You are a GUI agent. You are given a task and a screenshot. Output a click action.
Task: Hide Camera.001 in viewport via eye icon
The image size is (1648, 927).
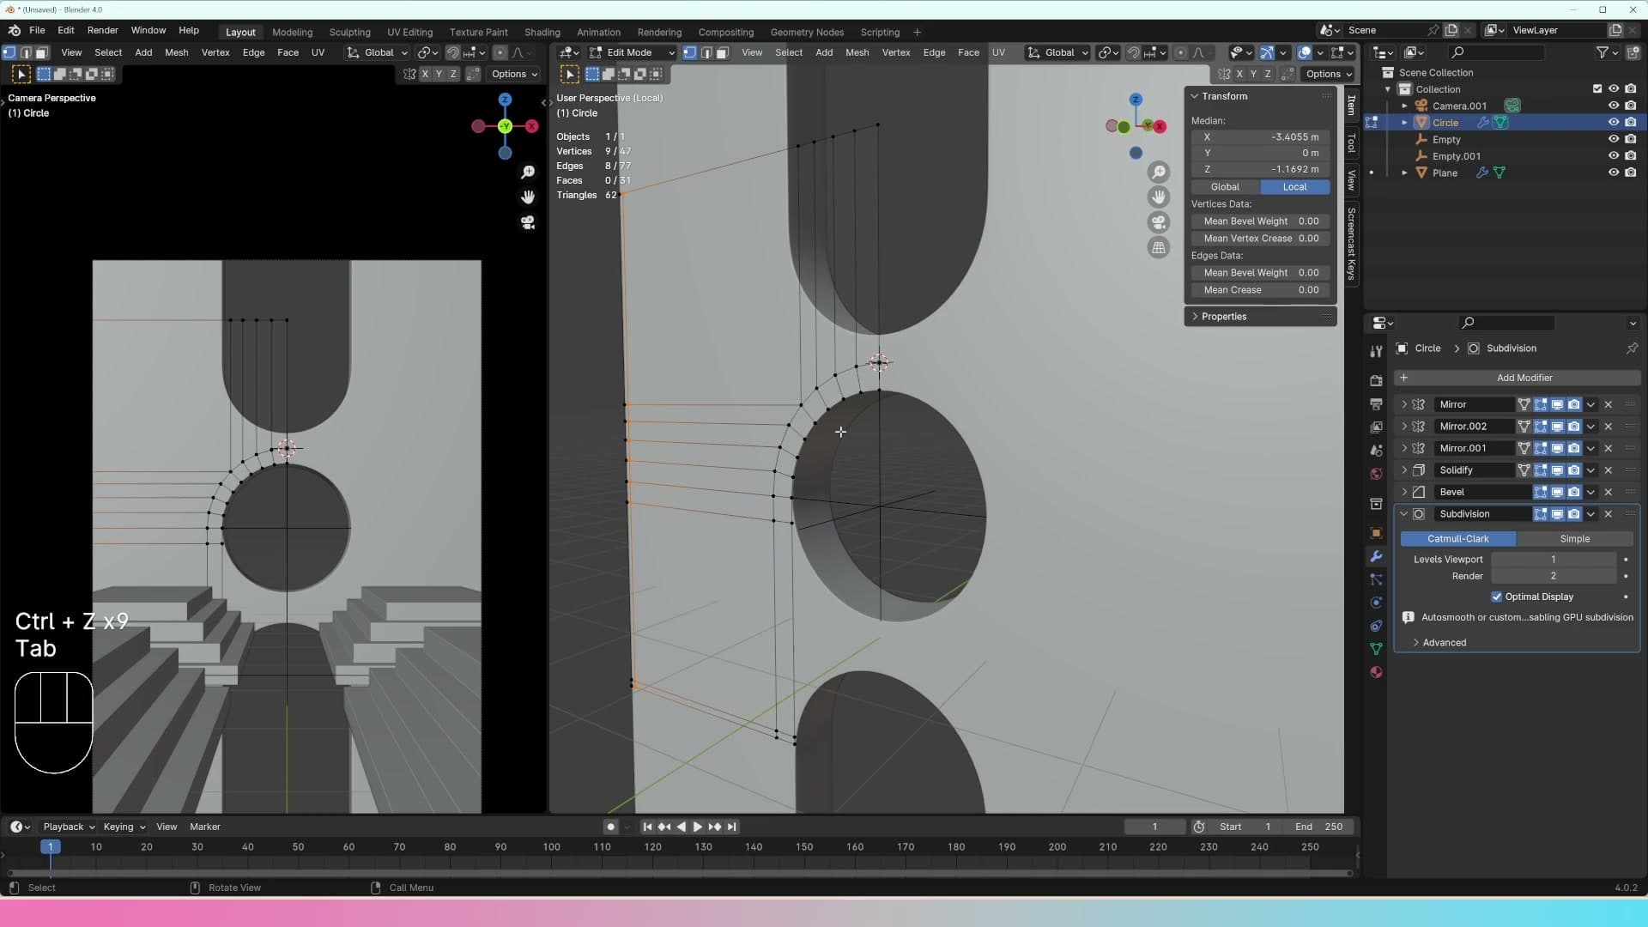tap(1614, 106)
